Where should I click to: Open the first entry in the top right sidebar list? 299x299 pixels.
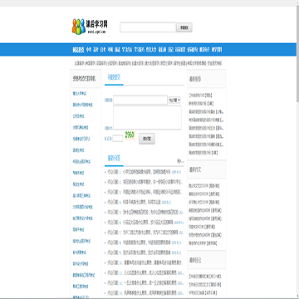point(200,96)
